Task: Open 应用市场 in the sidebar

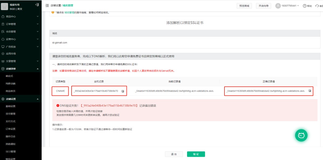Action: 11,54
